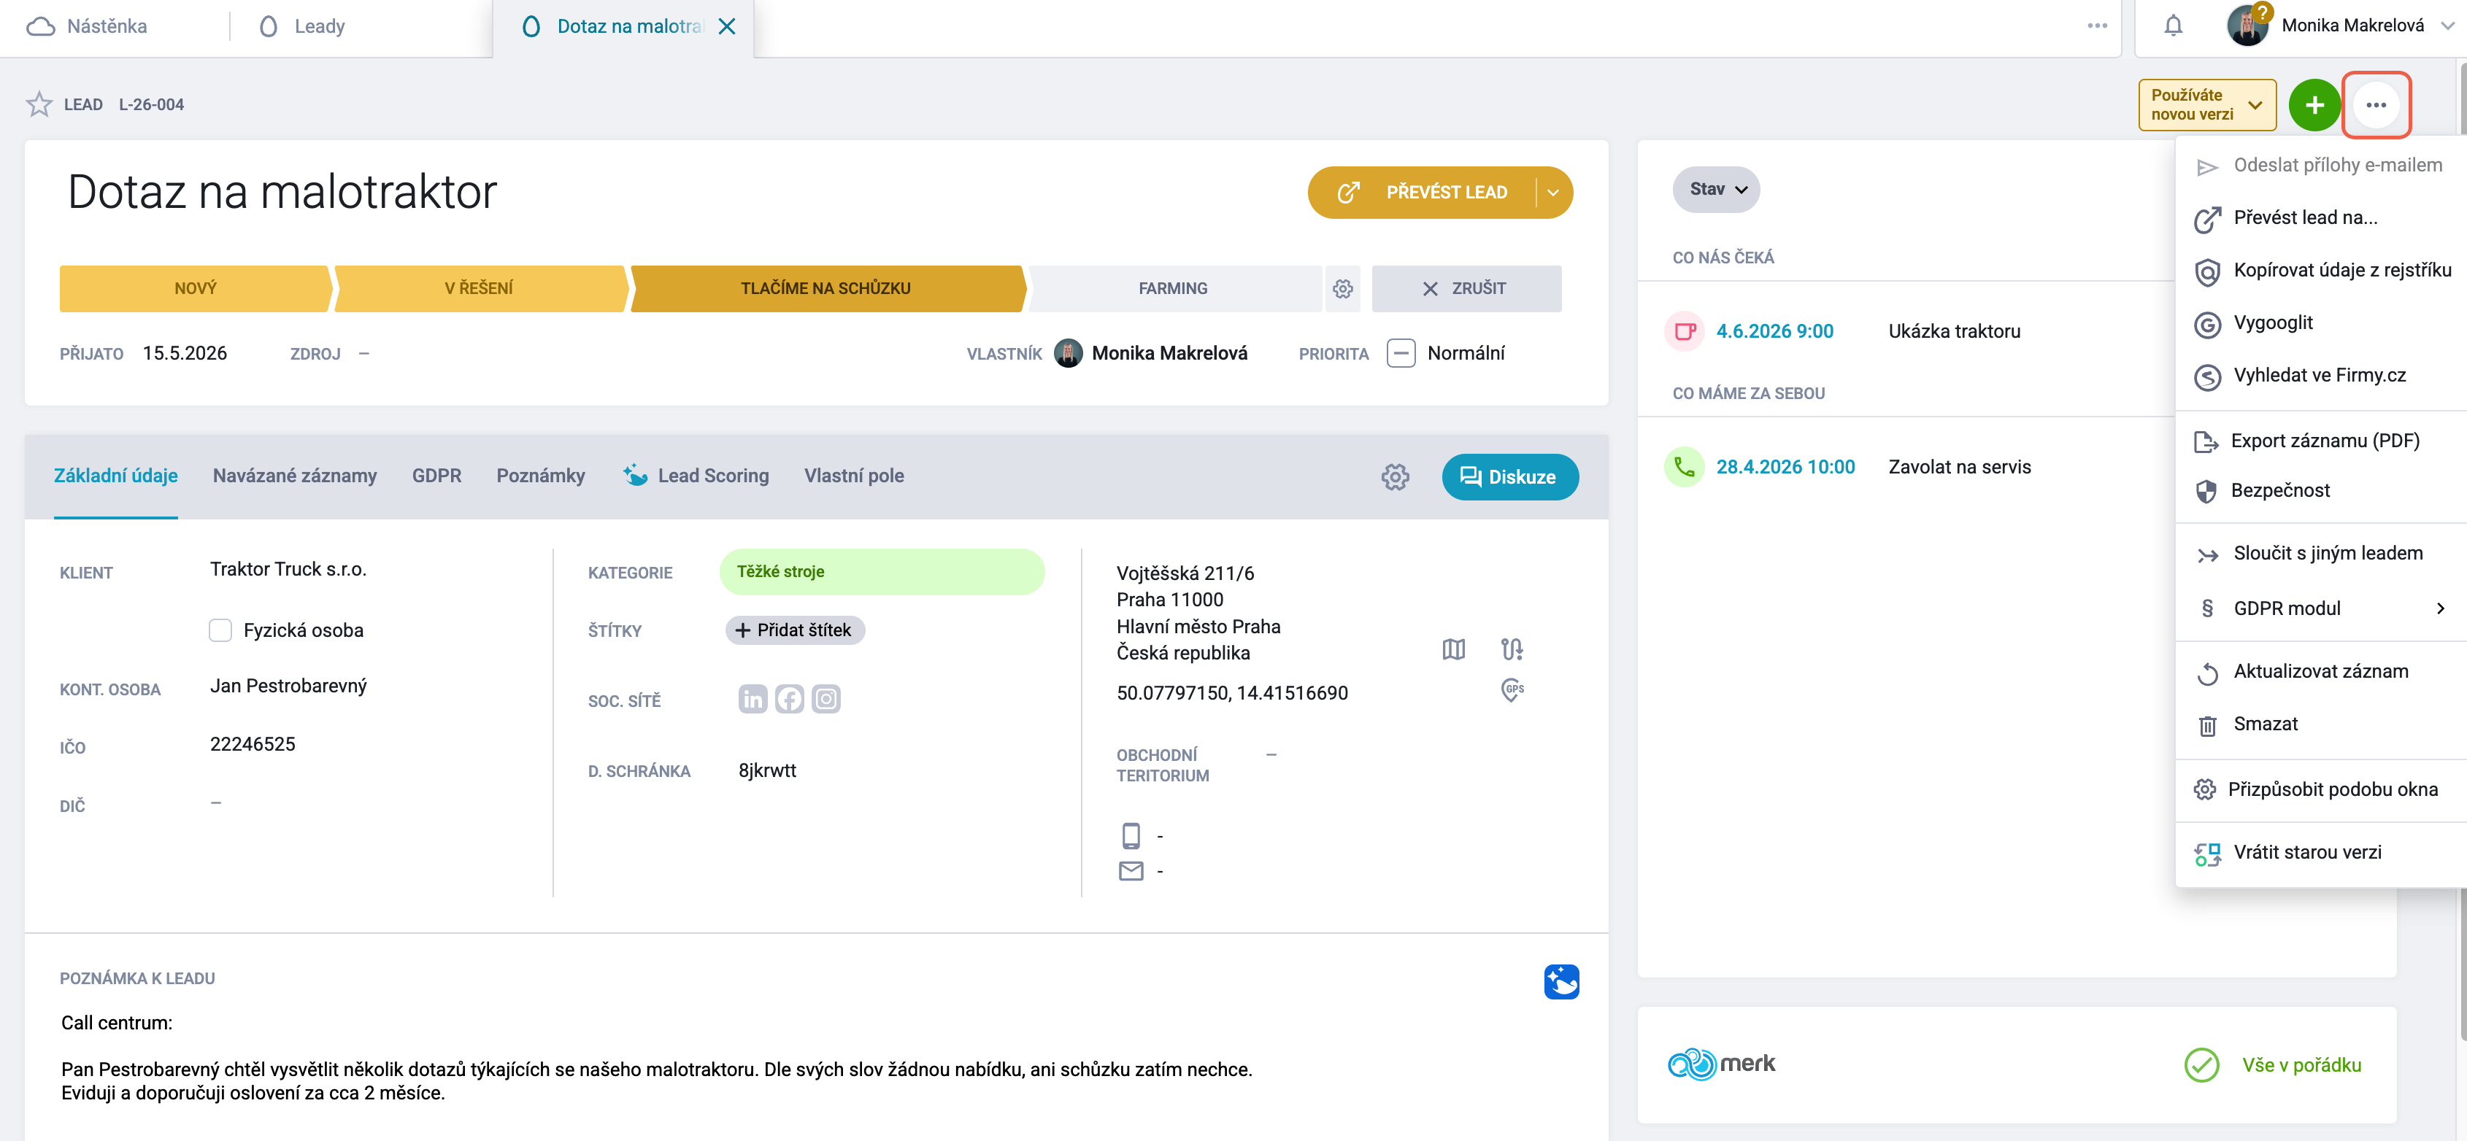This screenshot has width=2467, height=1141.
Task: Click the green plus add button
Action: coord(2314,105)
